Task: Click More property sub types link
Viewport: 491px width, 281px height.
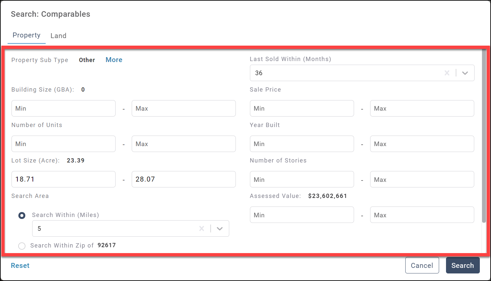Action: point(114,60)
